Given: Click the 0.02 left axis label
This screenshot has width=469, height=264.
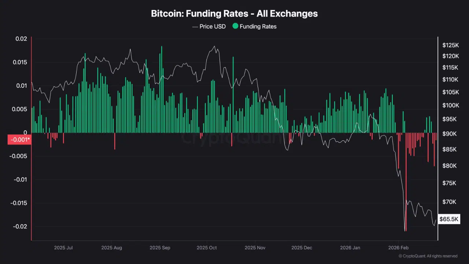Looking at the screenshot, I should pos(21,39).
